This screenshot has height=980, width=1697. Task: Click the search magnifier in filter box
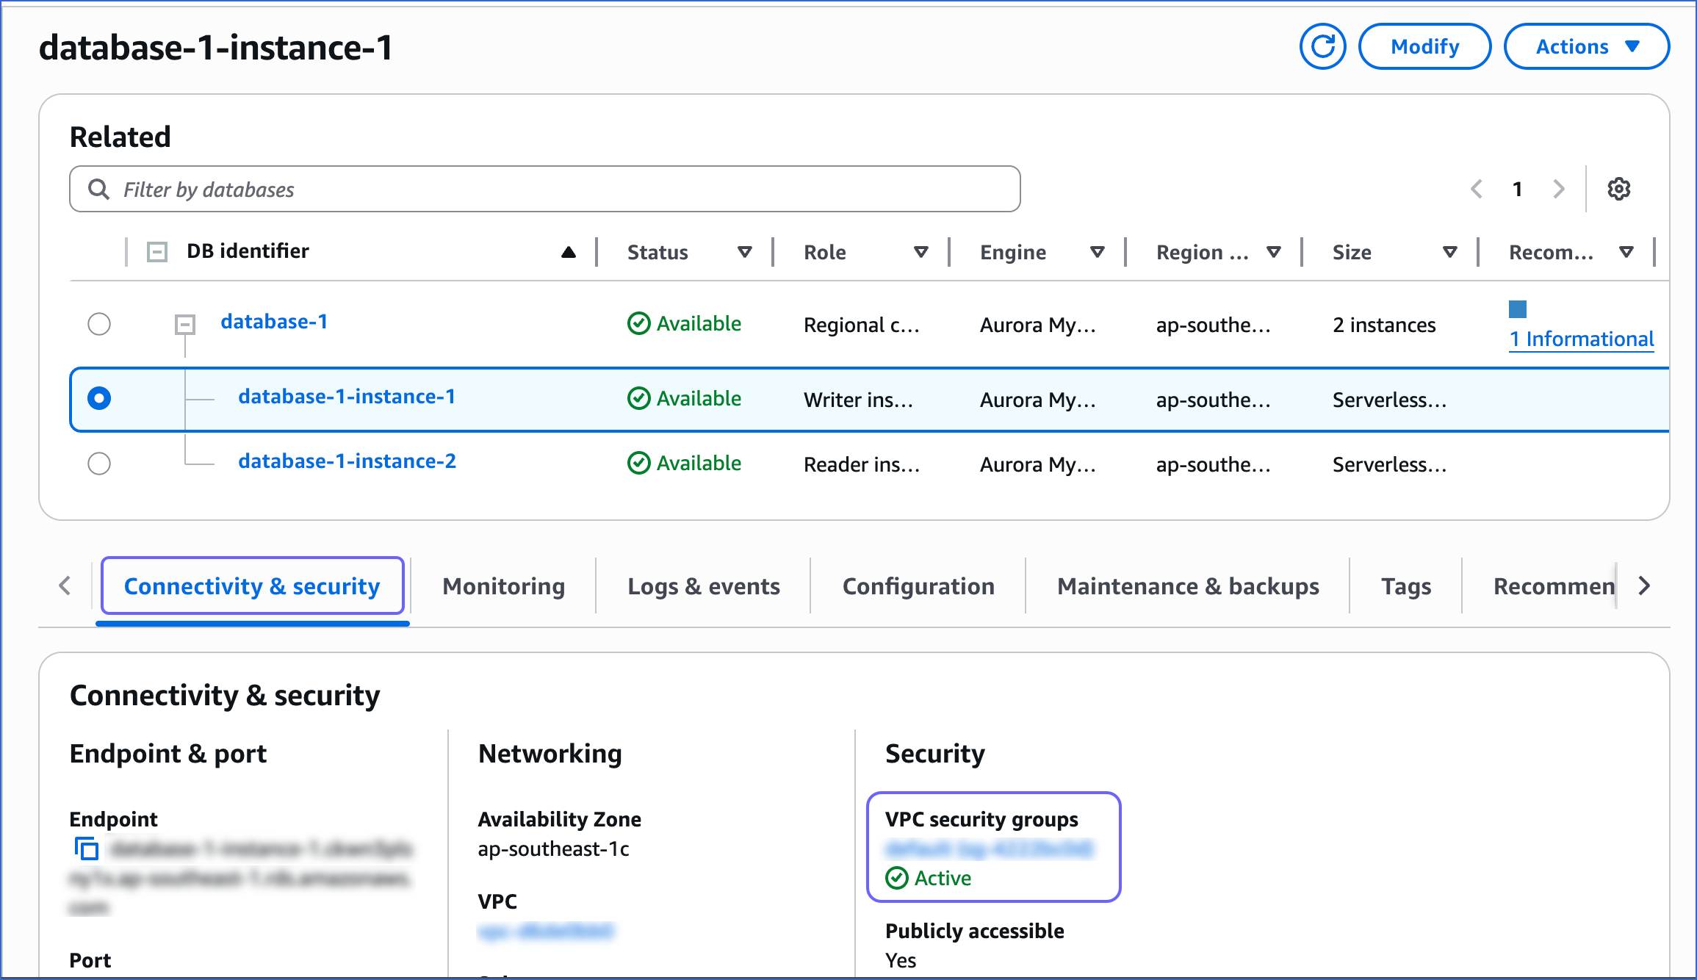click(x=98, y=190)
